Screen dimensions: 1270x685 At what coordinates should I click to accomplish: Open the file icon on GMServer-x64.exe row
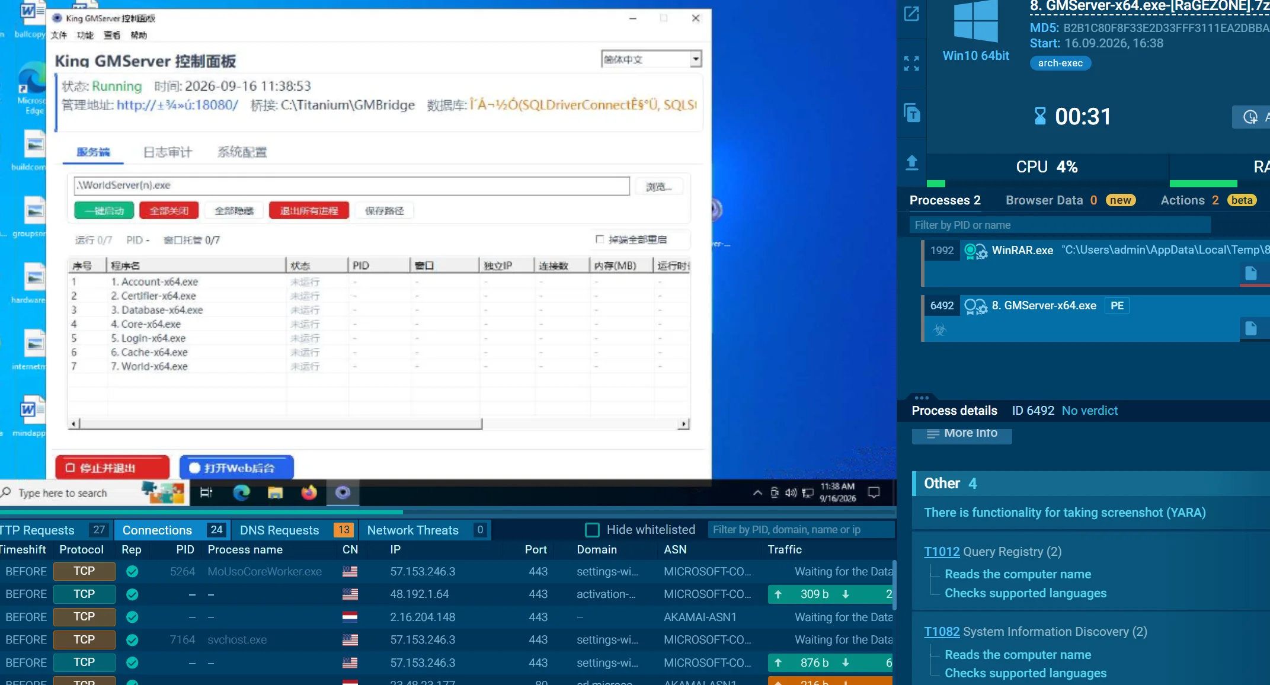point(1251,328)
